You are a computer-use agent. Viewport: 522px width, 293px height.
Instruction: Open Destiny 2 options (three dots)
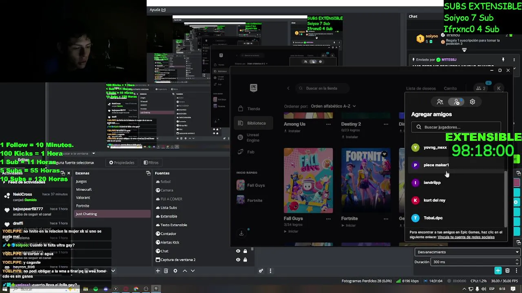pyautogui.click(x=386, y=124)
